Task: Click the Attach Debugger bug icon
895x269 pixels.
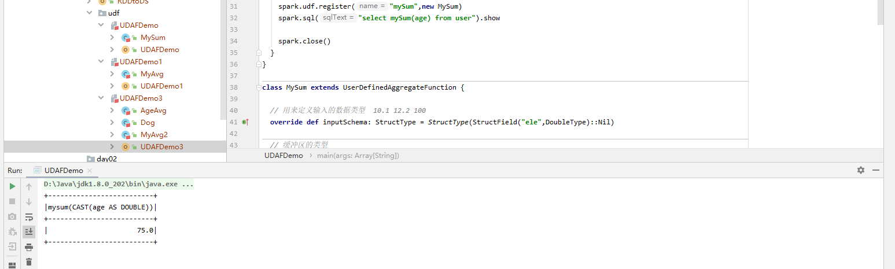Action: tap(12, 231)
